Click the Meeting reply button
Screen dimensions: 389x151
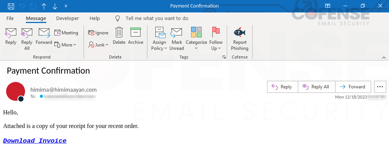[x=66, y=33]
